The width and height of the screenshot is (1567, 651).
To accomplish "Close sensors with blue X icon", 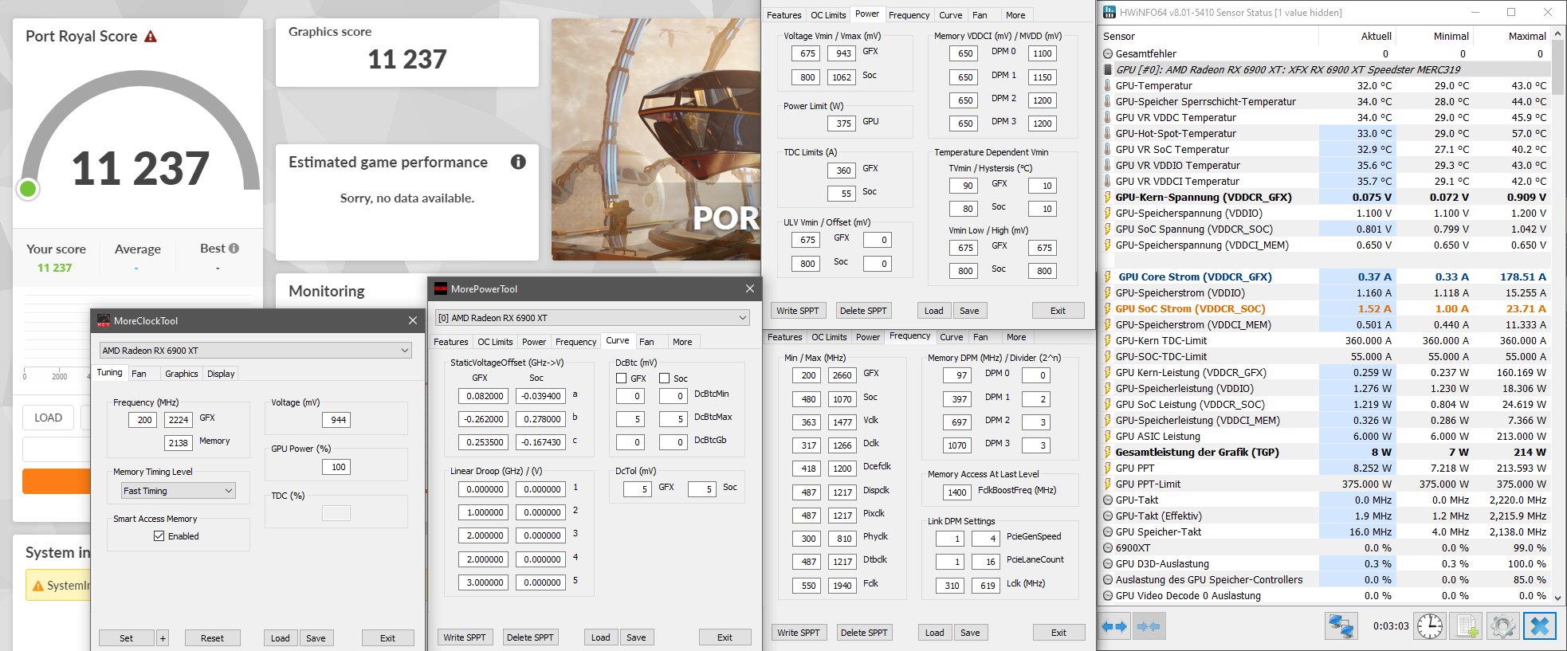I will [1539, 626].
